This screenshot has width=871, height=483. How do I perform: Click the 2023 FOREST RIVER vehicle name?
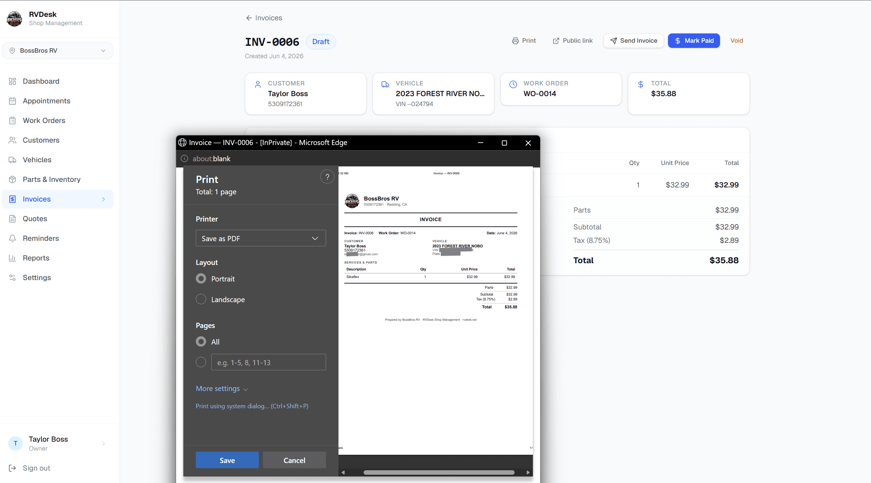(440, 94)
